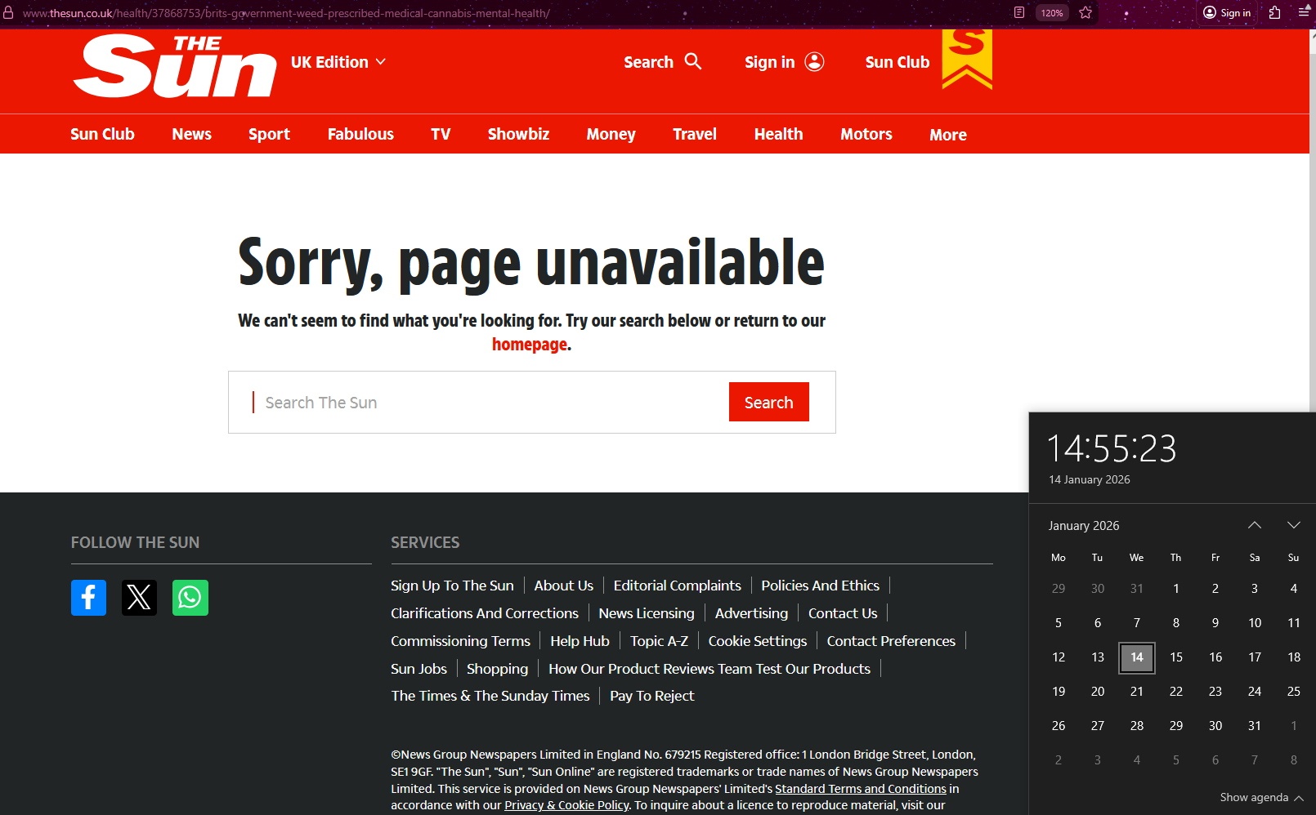Open the search magnifier icon in header
1316x815 pixels.
[x=693, y=61]
